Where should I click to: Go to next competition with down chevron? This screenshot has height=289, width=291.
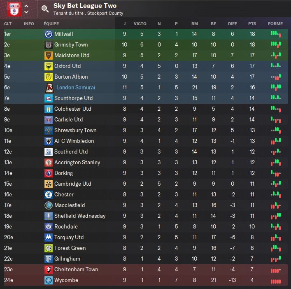click(26, 12)
